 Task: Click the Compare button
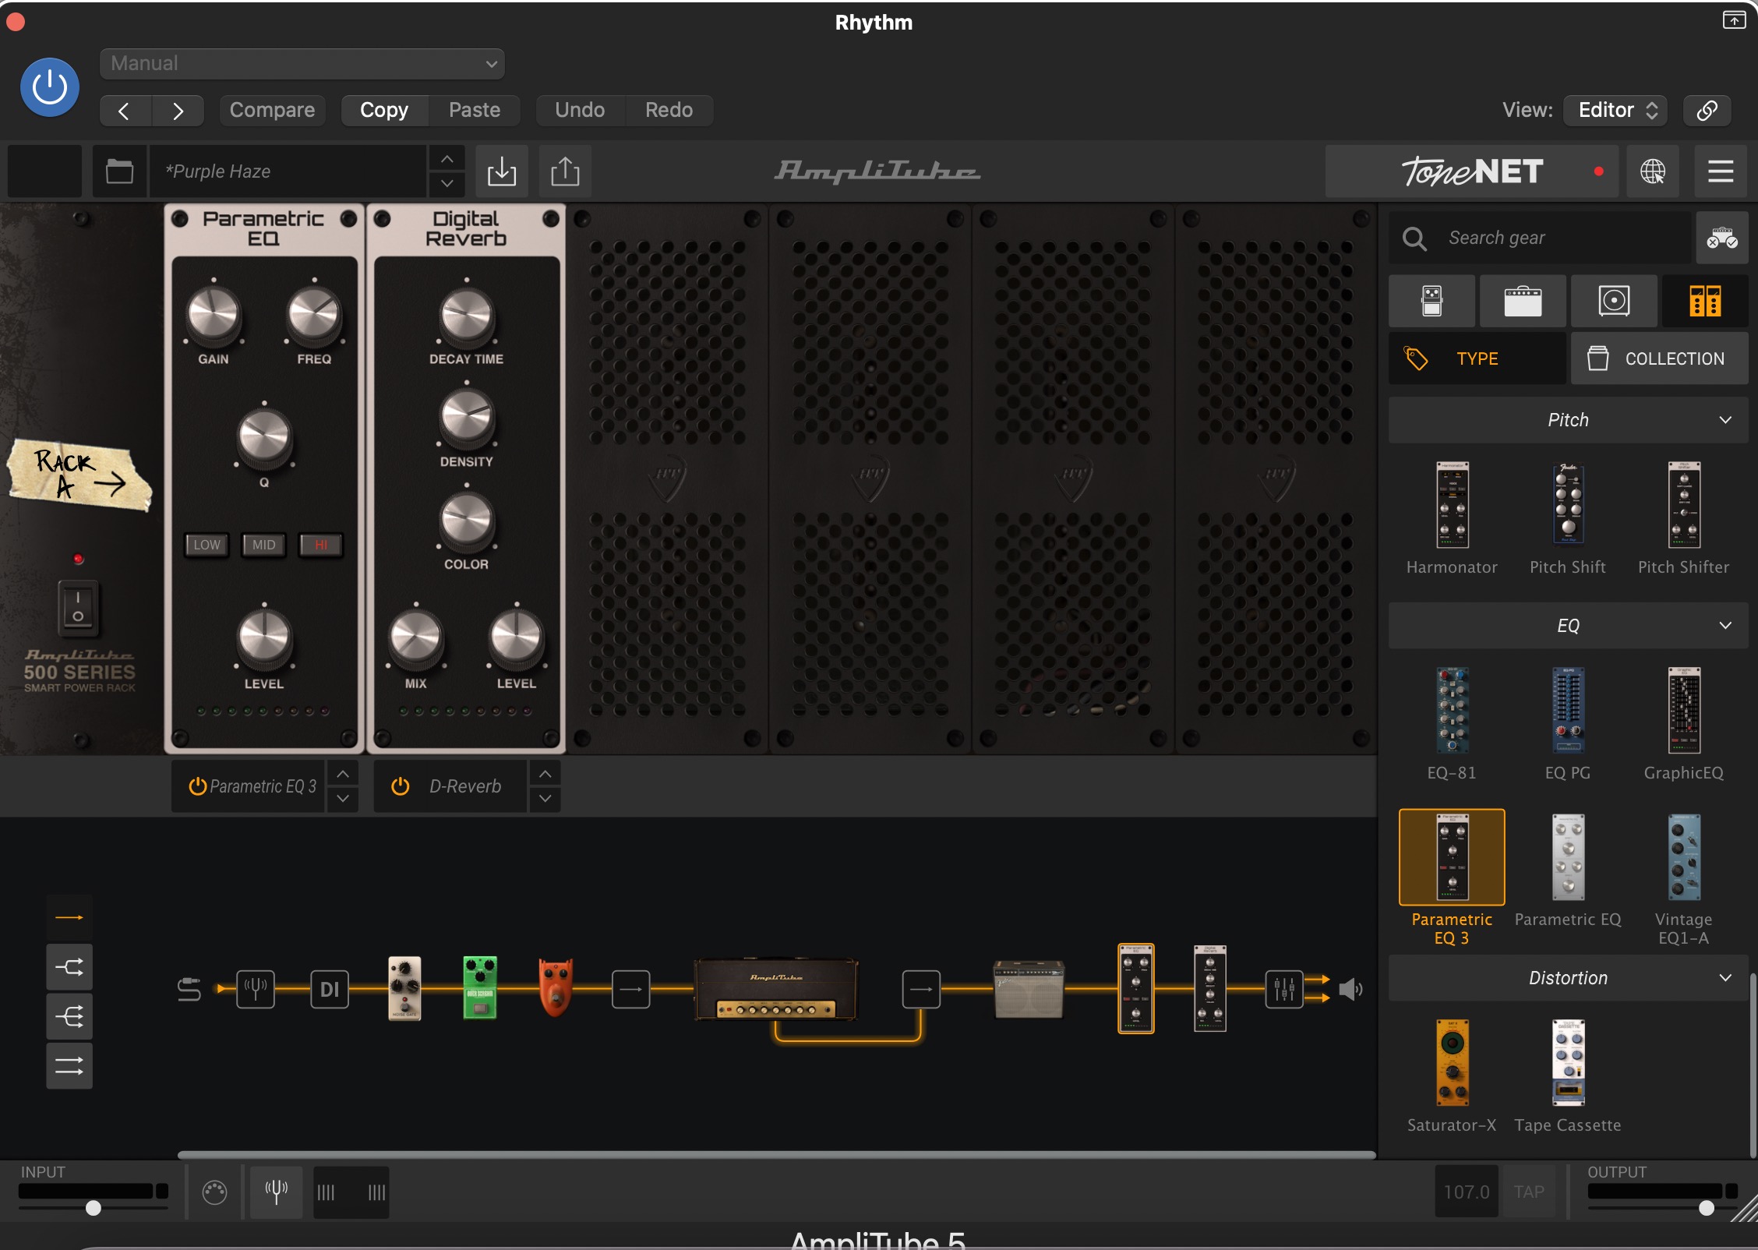(x=272, y=110)
